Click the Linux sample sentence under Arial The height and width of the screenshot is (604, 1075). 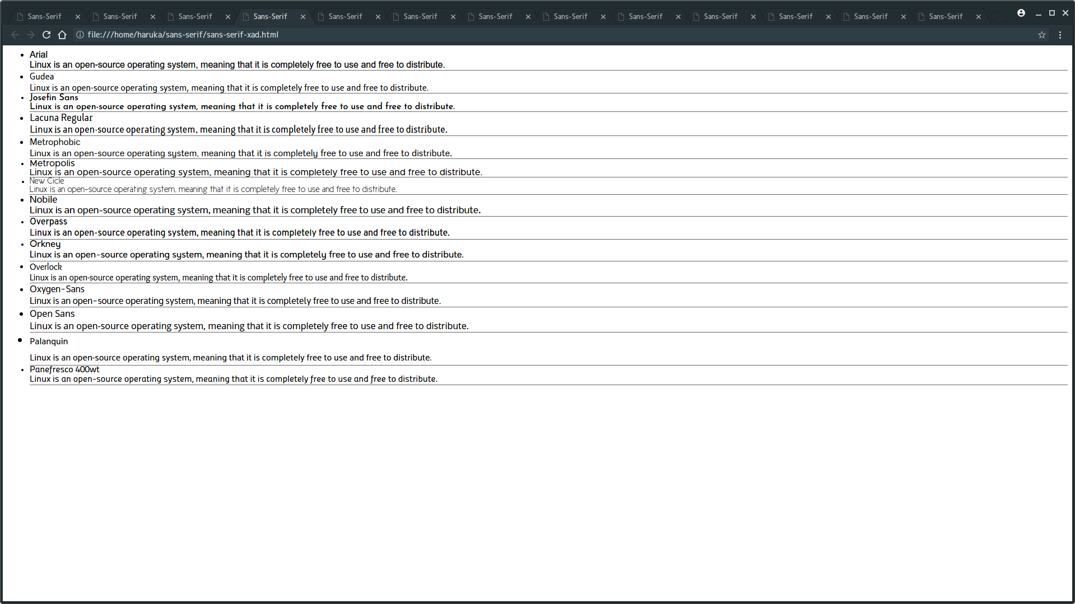[x=238, y=65]
